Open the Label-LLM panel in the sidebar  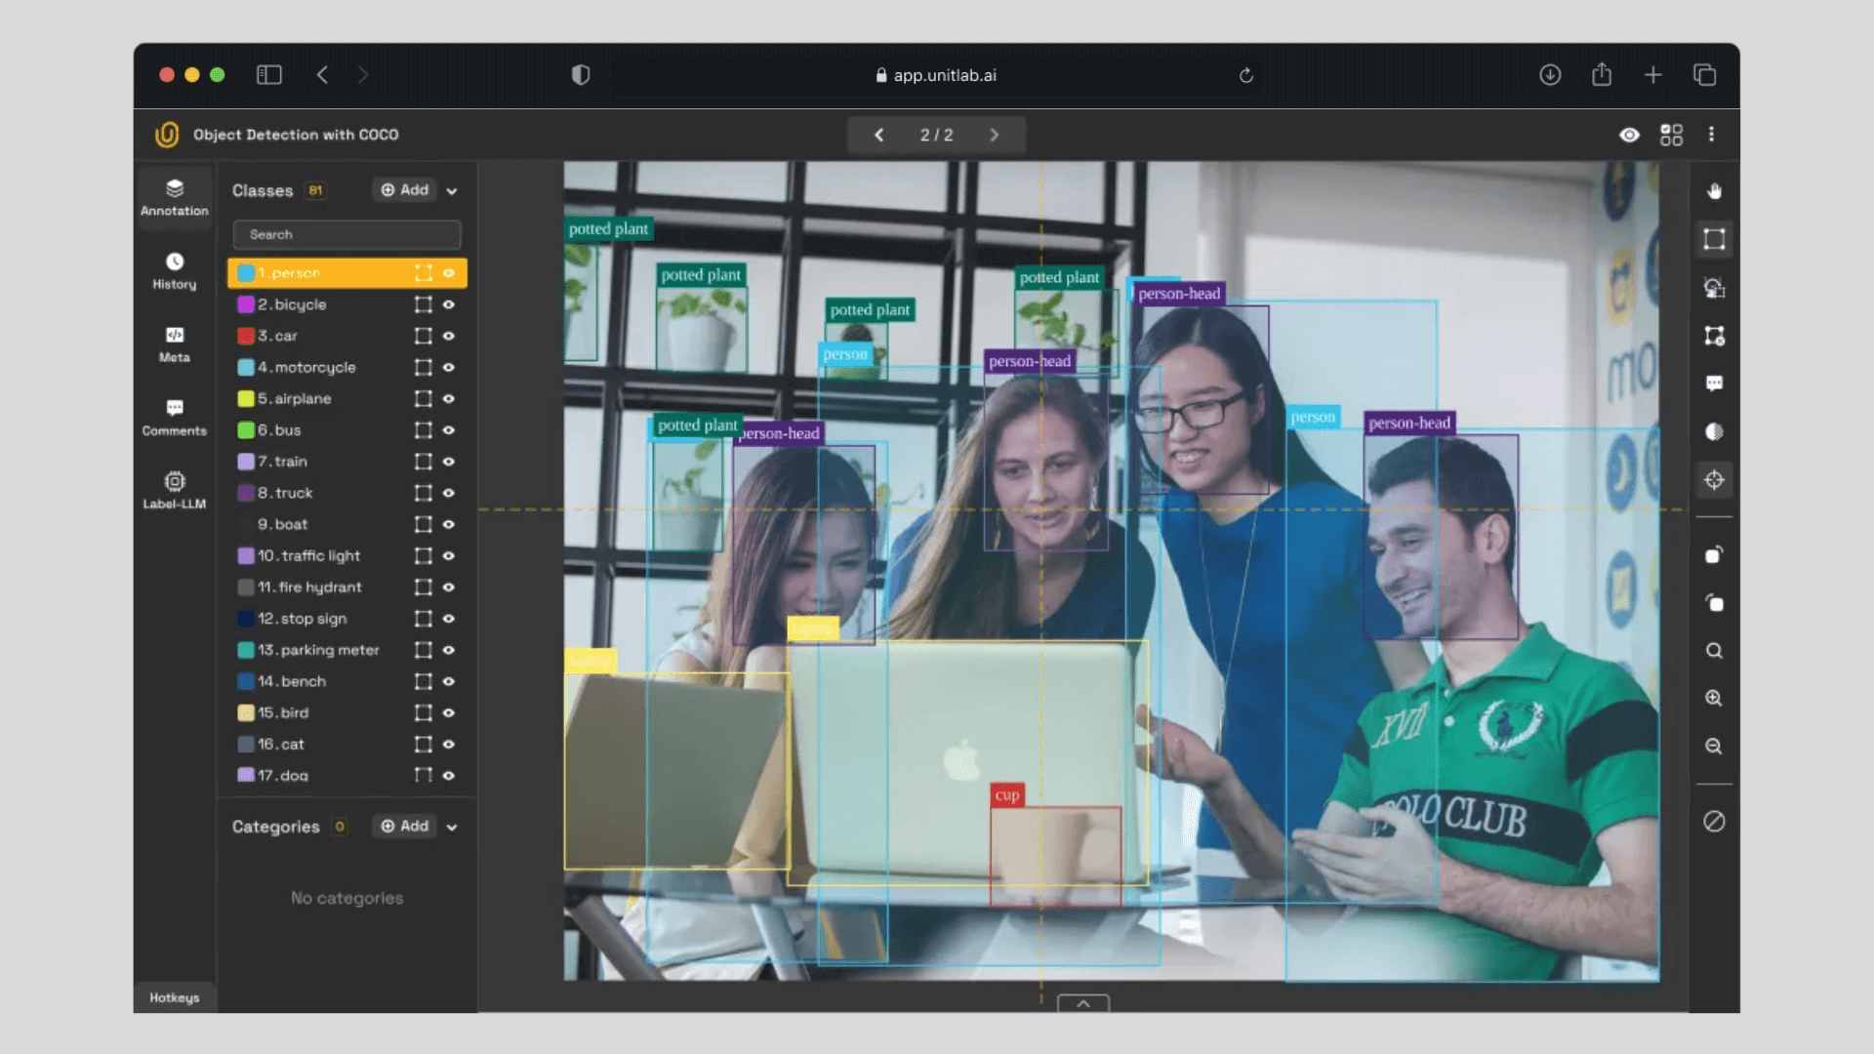174,490
